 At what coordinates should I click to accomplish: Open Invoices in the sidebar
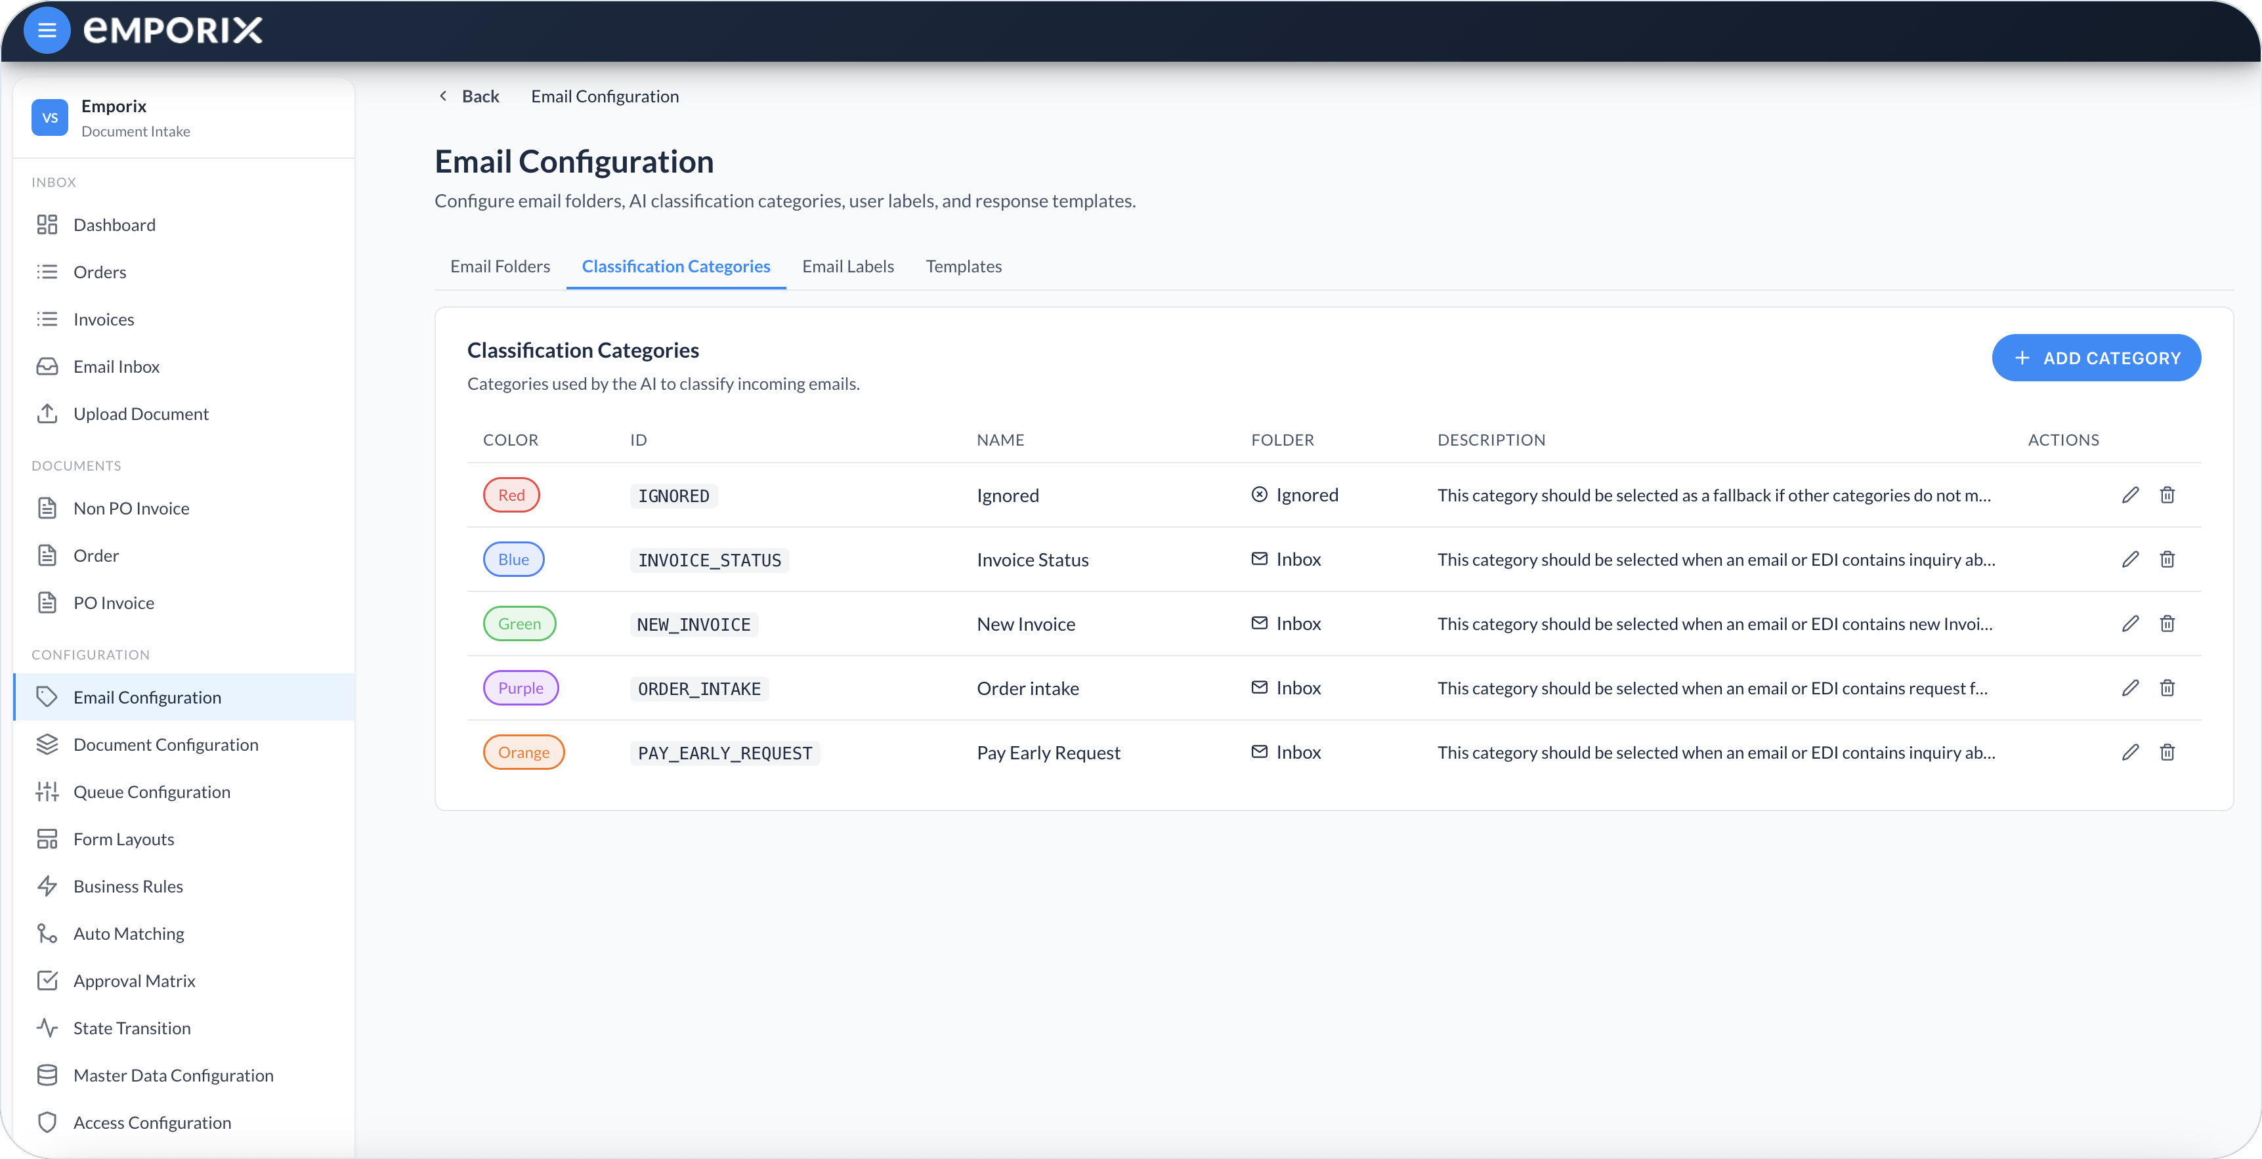pos(184,320)
